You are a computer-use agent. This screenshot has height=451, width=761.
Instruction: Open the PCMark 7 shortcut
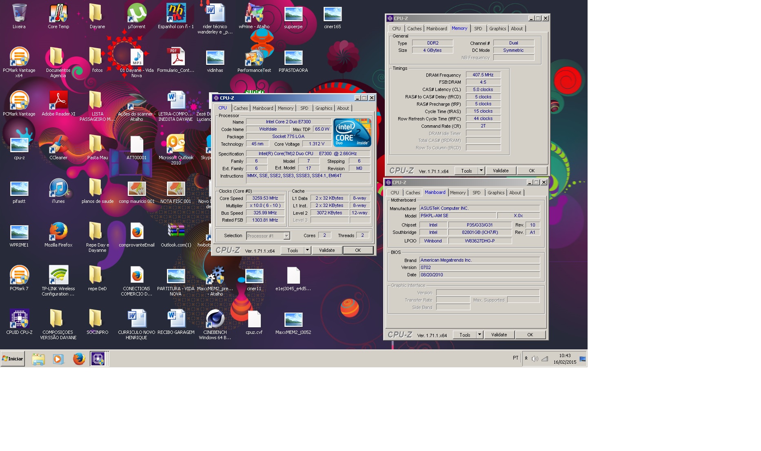point(19,278)
